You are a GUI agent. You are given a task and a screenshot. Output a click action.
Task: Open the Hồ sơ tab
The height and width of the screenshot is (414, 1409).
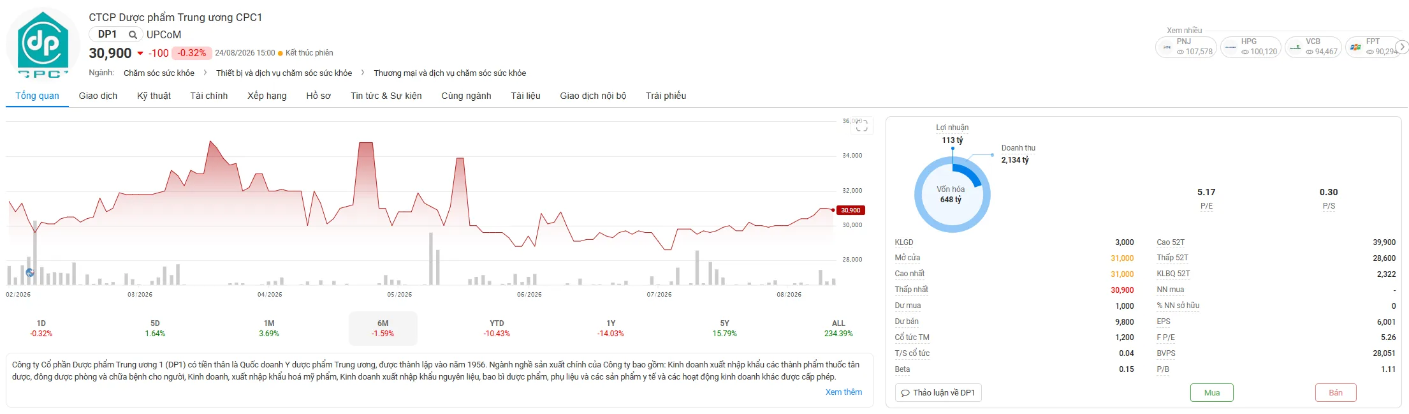click(x=318, y=96)
